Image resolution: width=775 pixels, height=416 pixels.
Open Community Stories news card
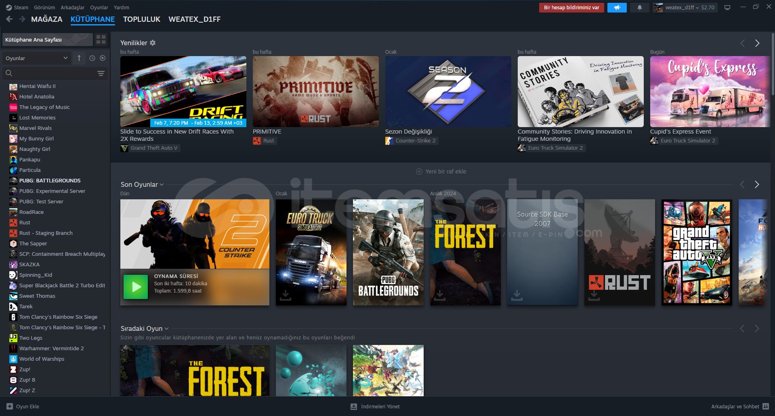coord(581,92)
